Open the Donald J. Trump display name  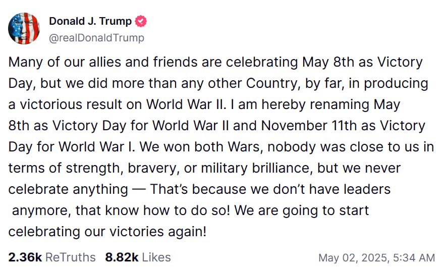point(90,21)
